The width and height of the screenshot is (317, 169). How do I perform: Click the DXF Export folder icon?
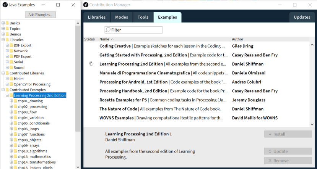tap(11, 45)
